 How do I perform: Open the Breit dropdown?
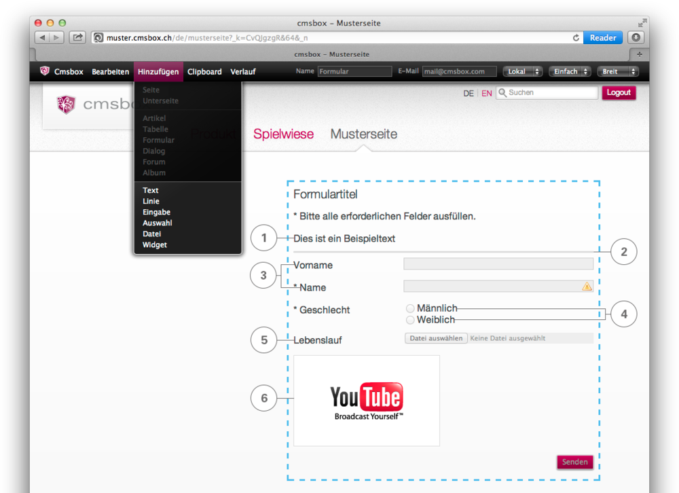[x=618, y=71]
